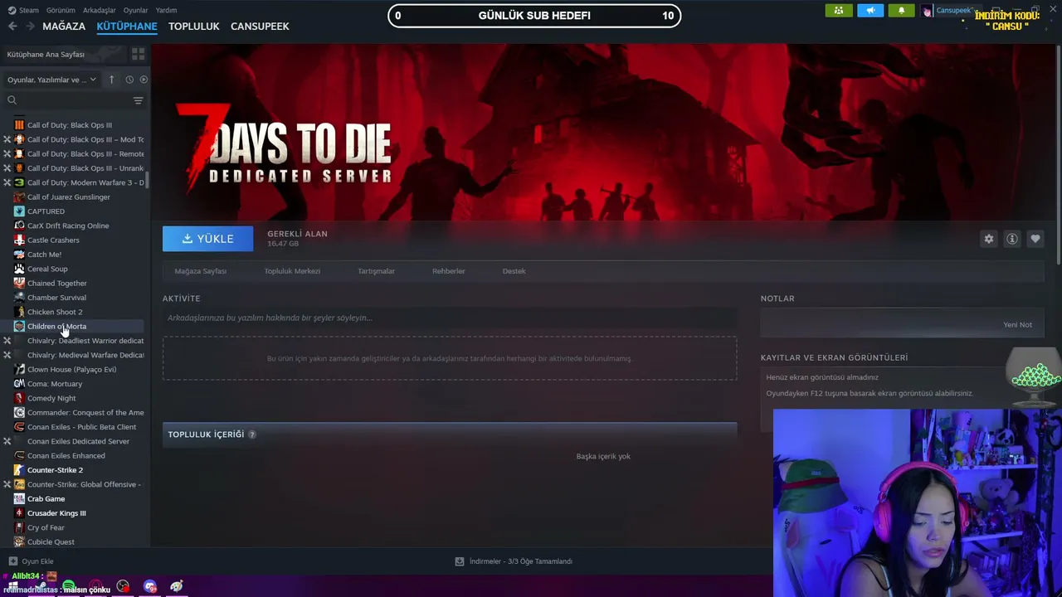Open advanced filter options icon
This screenshot has width=1062, height=597.
click(138, 100)
